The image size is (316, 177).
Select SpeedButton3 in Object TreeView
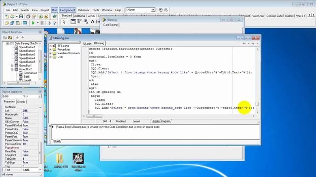tap(27, 55)
